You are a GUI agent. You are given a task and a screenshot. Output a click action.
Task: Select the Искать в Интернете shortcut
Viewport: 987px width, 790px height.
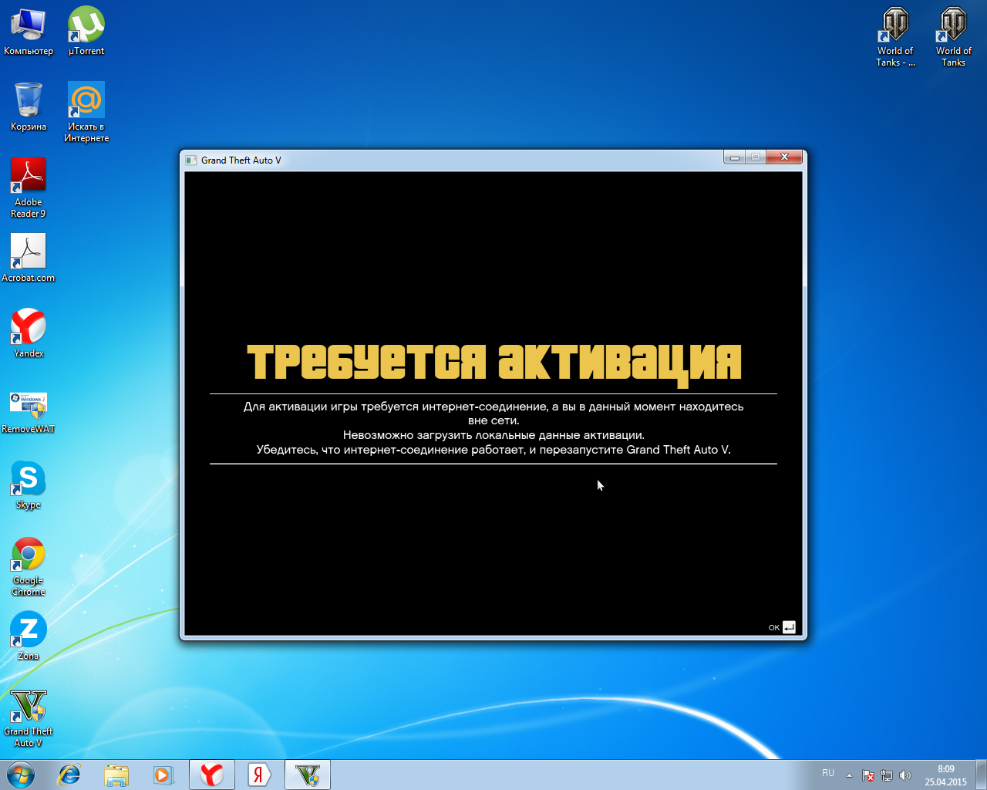(x=86, y=113)
